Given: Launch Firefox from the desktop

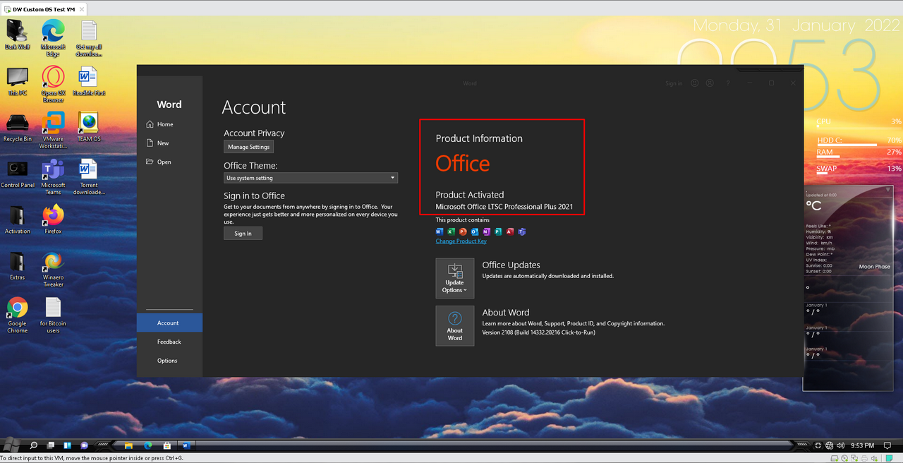Looking at the screenshot, I should point(53,220).
